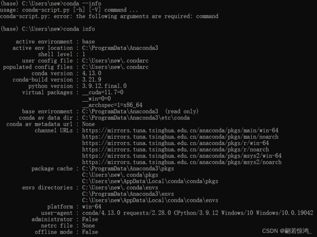Click the msys2/win-64 channel URL
317x237 pixels.
pos(182,156)
